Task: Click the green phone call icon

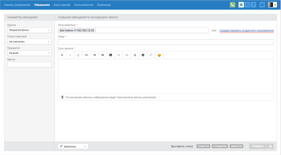Action: 232,5
